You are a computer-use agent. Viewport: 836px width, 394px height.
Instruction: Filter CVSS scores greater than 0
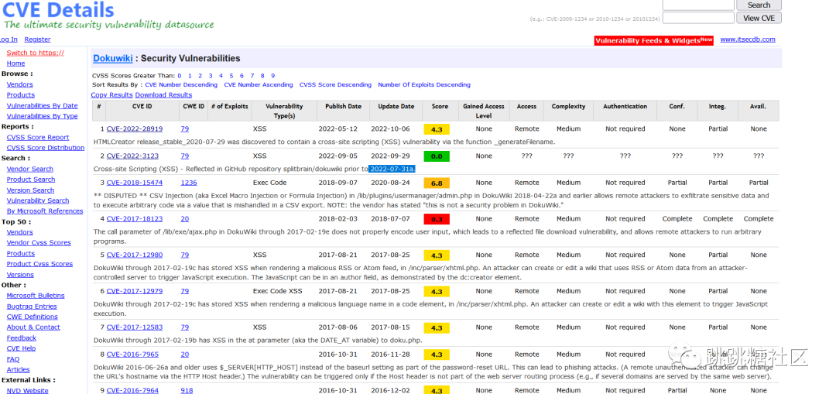[180, 76]
